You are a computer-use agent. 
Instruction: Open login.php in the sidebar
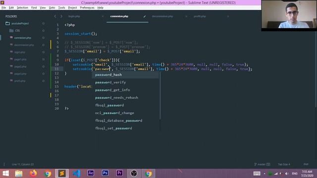(20, 52)
